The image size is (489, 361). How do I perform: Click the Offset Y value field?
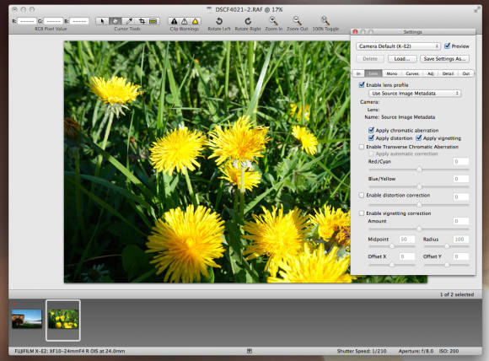(x=461, y=256)
